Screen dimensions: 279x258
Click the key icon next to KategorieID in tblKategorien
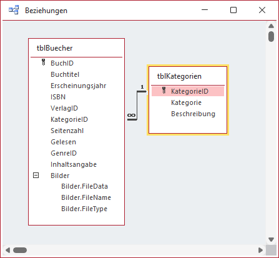164,91
